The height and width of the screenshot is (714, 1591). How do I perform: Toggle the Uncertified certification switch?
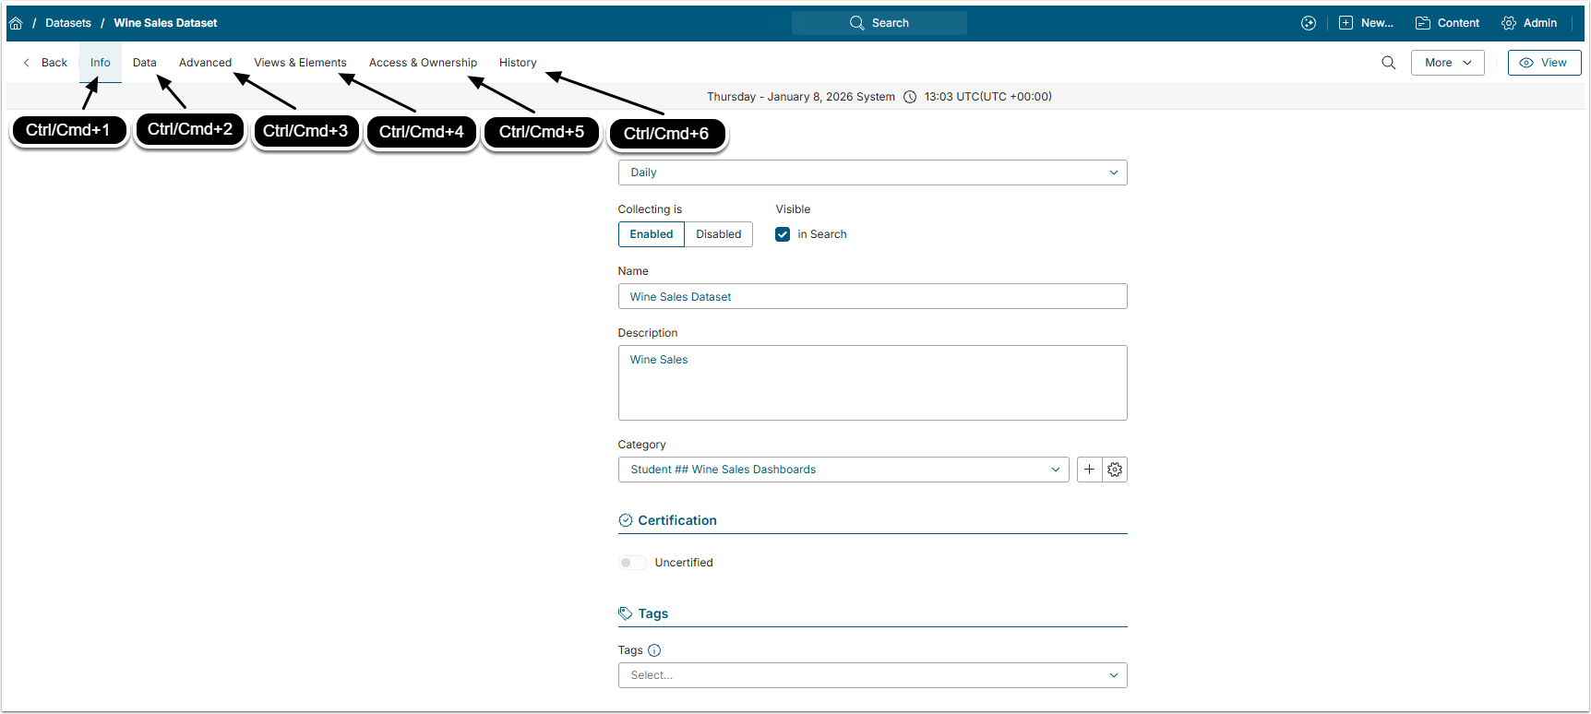[x=632, y=563]
